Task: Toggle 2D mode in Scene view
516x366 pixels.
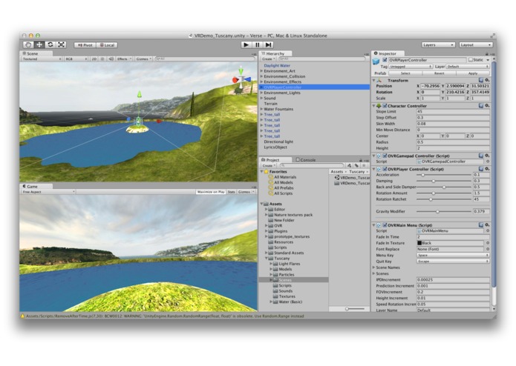Action: click(94, 59)
